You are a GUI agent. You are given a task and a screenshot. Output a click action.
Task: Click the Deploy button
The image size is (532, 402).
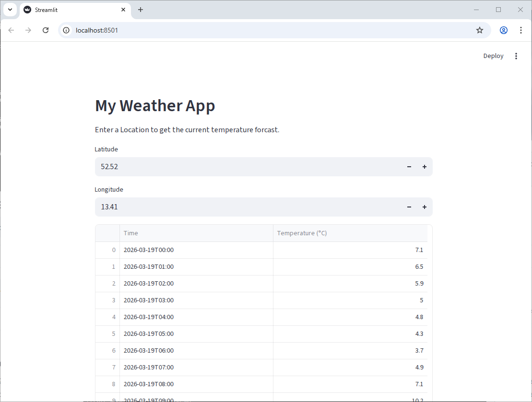(493, 56)
